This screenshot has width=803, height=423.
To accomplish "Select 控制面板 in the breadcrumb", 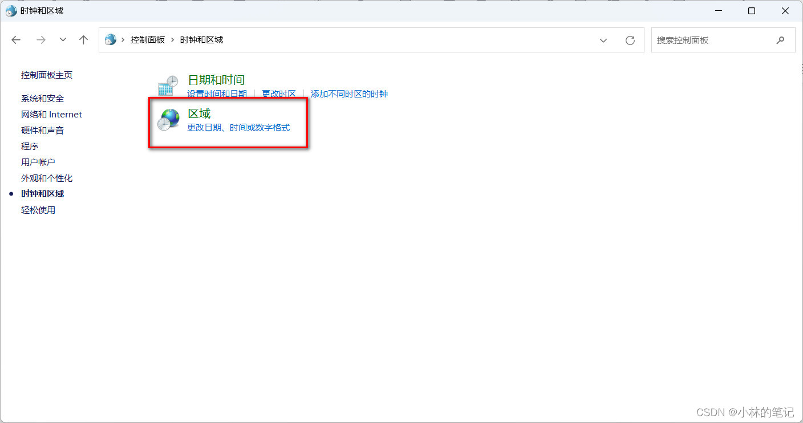I will (x=147, y=39).
